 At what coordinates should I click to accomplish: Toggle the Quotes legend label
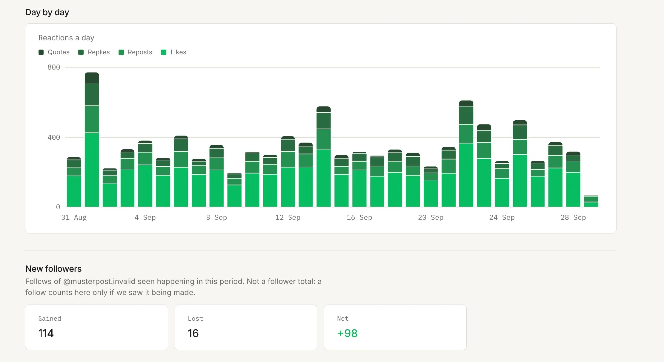pos(59,52)
